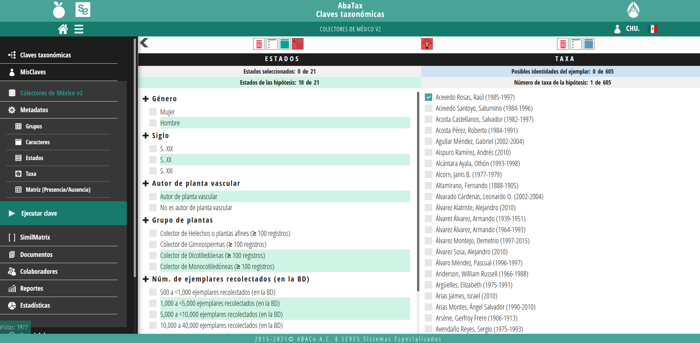Uncheck Acevedo Rosas, Raúl taxon checkbox

[428, 97]
